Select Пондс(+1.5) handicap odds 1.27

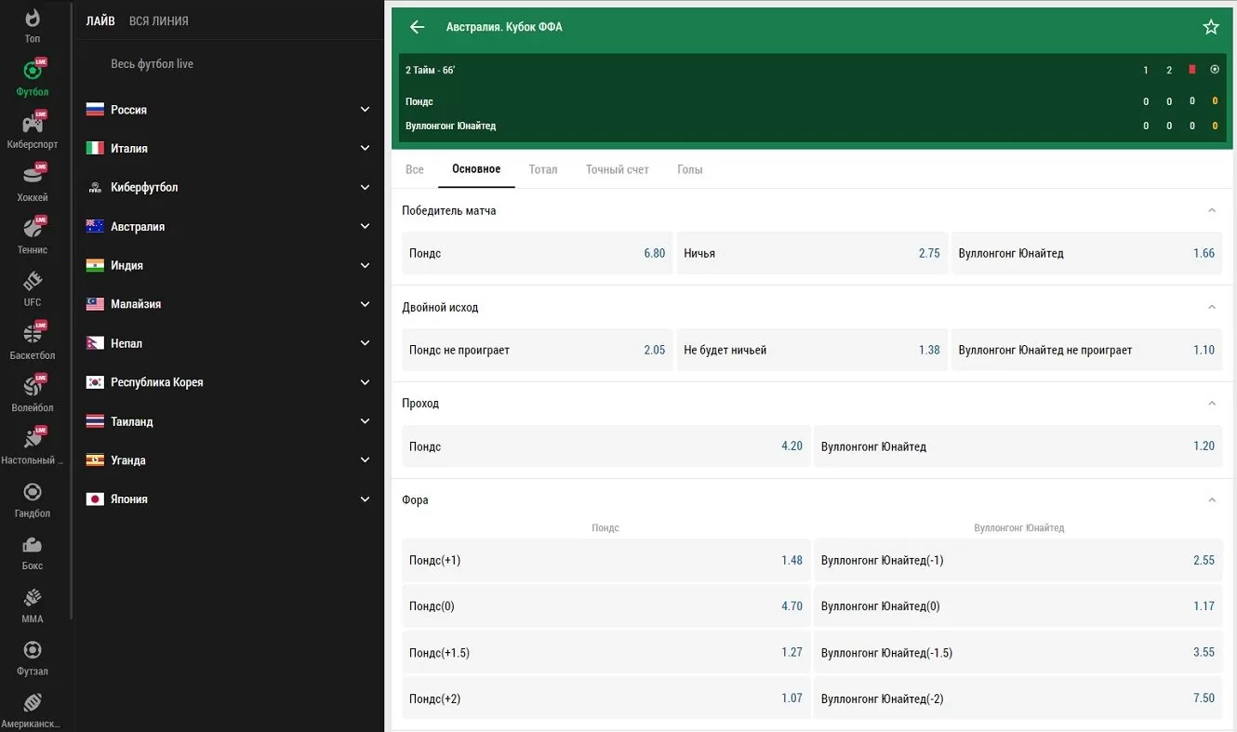click(605, 653)
